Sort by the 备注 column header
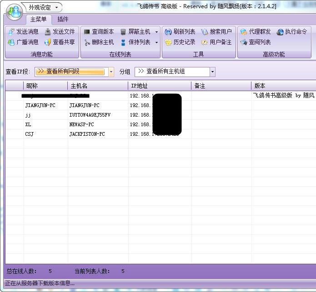 coord(221,86)
